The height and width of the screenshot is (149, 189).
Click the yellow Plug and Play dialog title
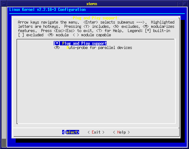coord(95,18)
